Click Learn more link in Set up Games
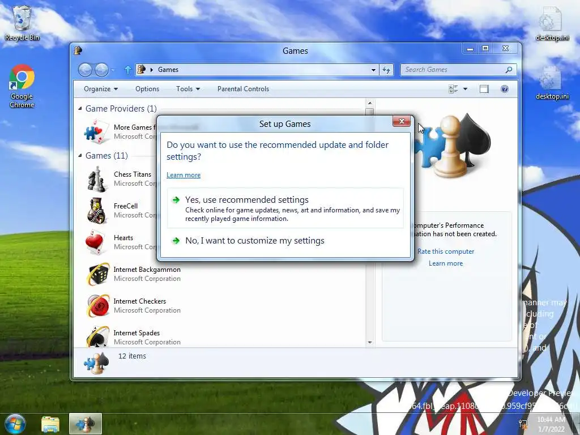Screen dimensions: 580x435 click(x=184, y=175)
